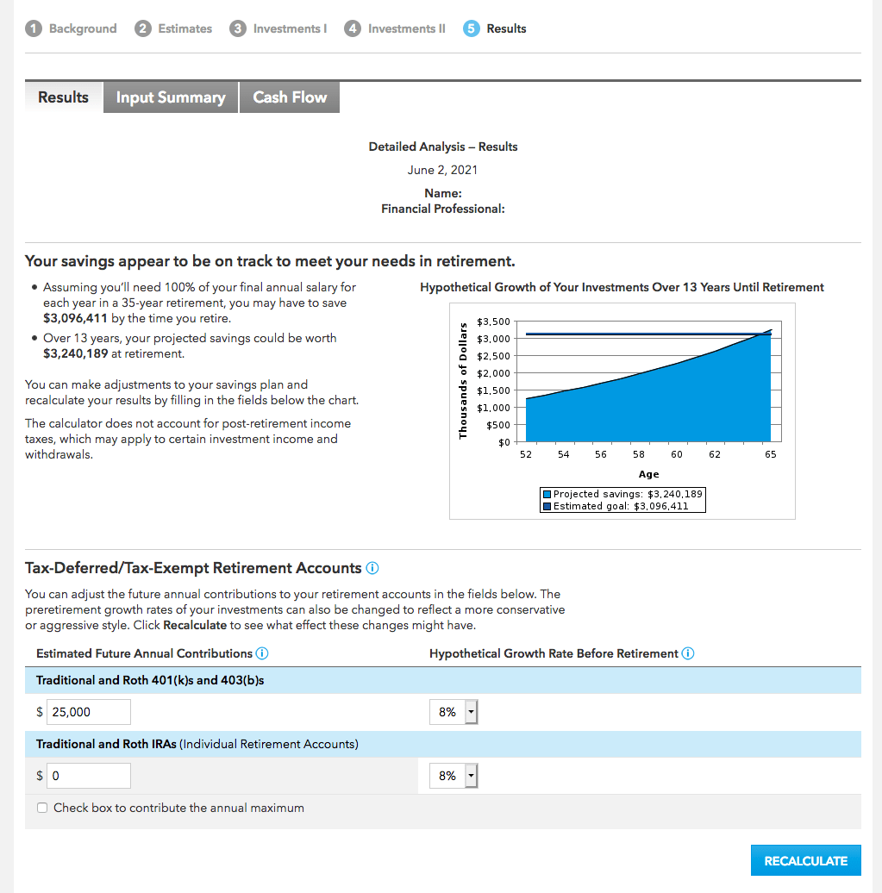This screenshot has height=893, width=882.
Task: View info about Hypothetical Growth Rate Before Retirement
Action: (x=688, y=653)
